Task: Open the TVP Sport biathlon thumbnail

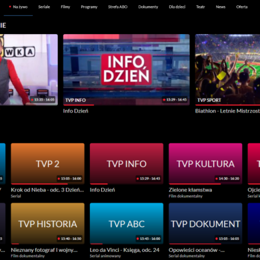Action: click(227, 69)
